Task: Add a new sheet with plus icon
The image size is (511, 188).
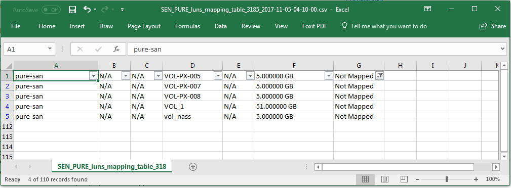Action: [193, 167]
